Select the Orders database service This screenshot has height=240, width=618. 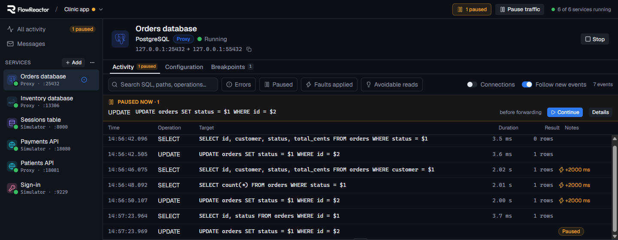pos(51,80)
